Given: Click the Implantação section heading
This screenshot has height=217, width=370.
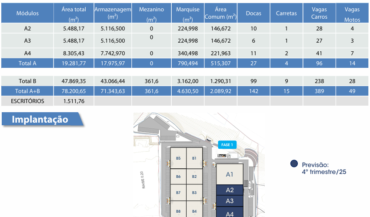Looking at the screenshot, I should [x=40, y=119].
